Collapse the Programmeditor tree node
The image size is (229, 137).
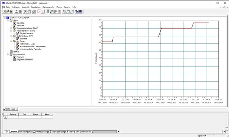[x=8, y=54]
